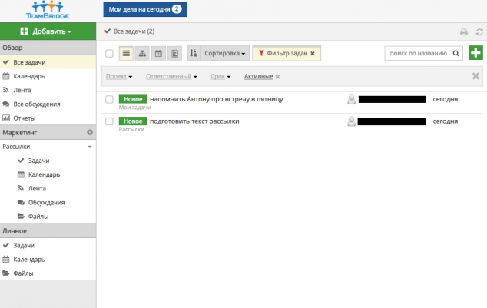Click Новое badge on подготовить текст рассылки
The width and height of the screenshot is (487, 308).
point(133,121)
